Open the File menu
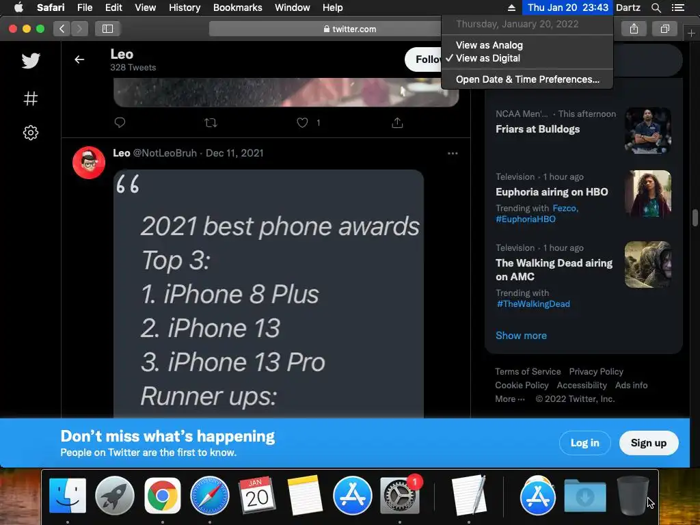Image resolution: width=700 pixels, height=525 pixels. (85, 8)
